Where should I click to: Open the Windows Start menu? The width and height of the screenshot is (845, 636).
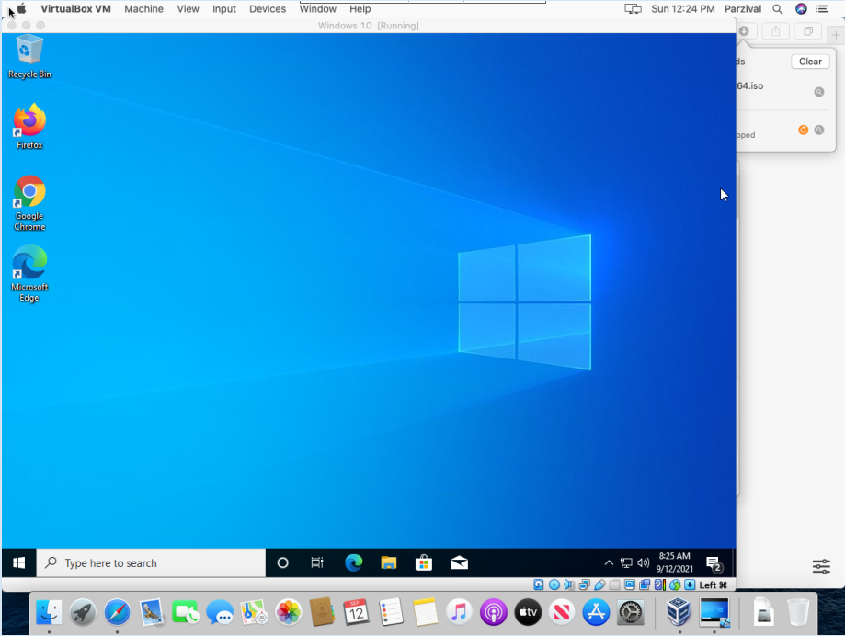click(x=19, y=562)
